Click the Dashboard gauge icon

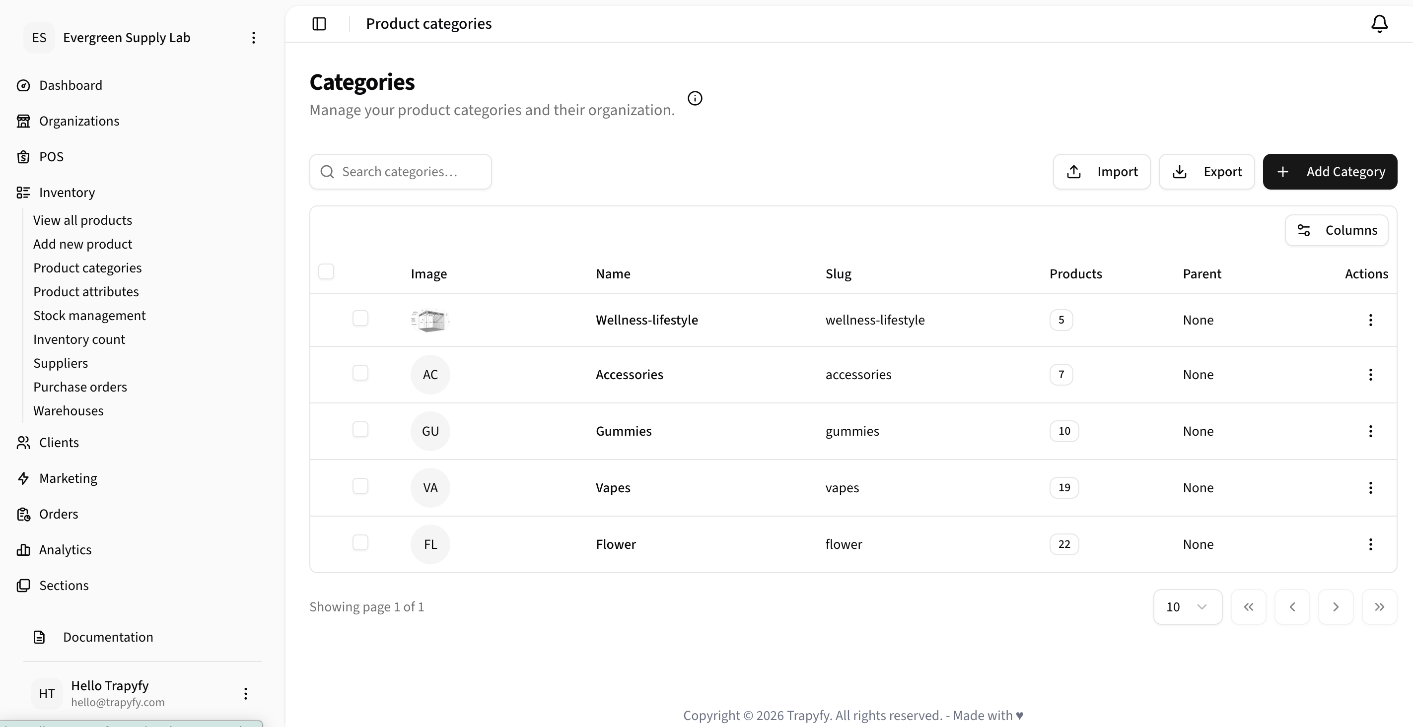pos(23,85)
